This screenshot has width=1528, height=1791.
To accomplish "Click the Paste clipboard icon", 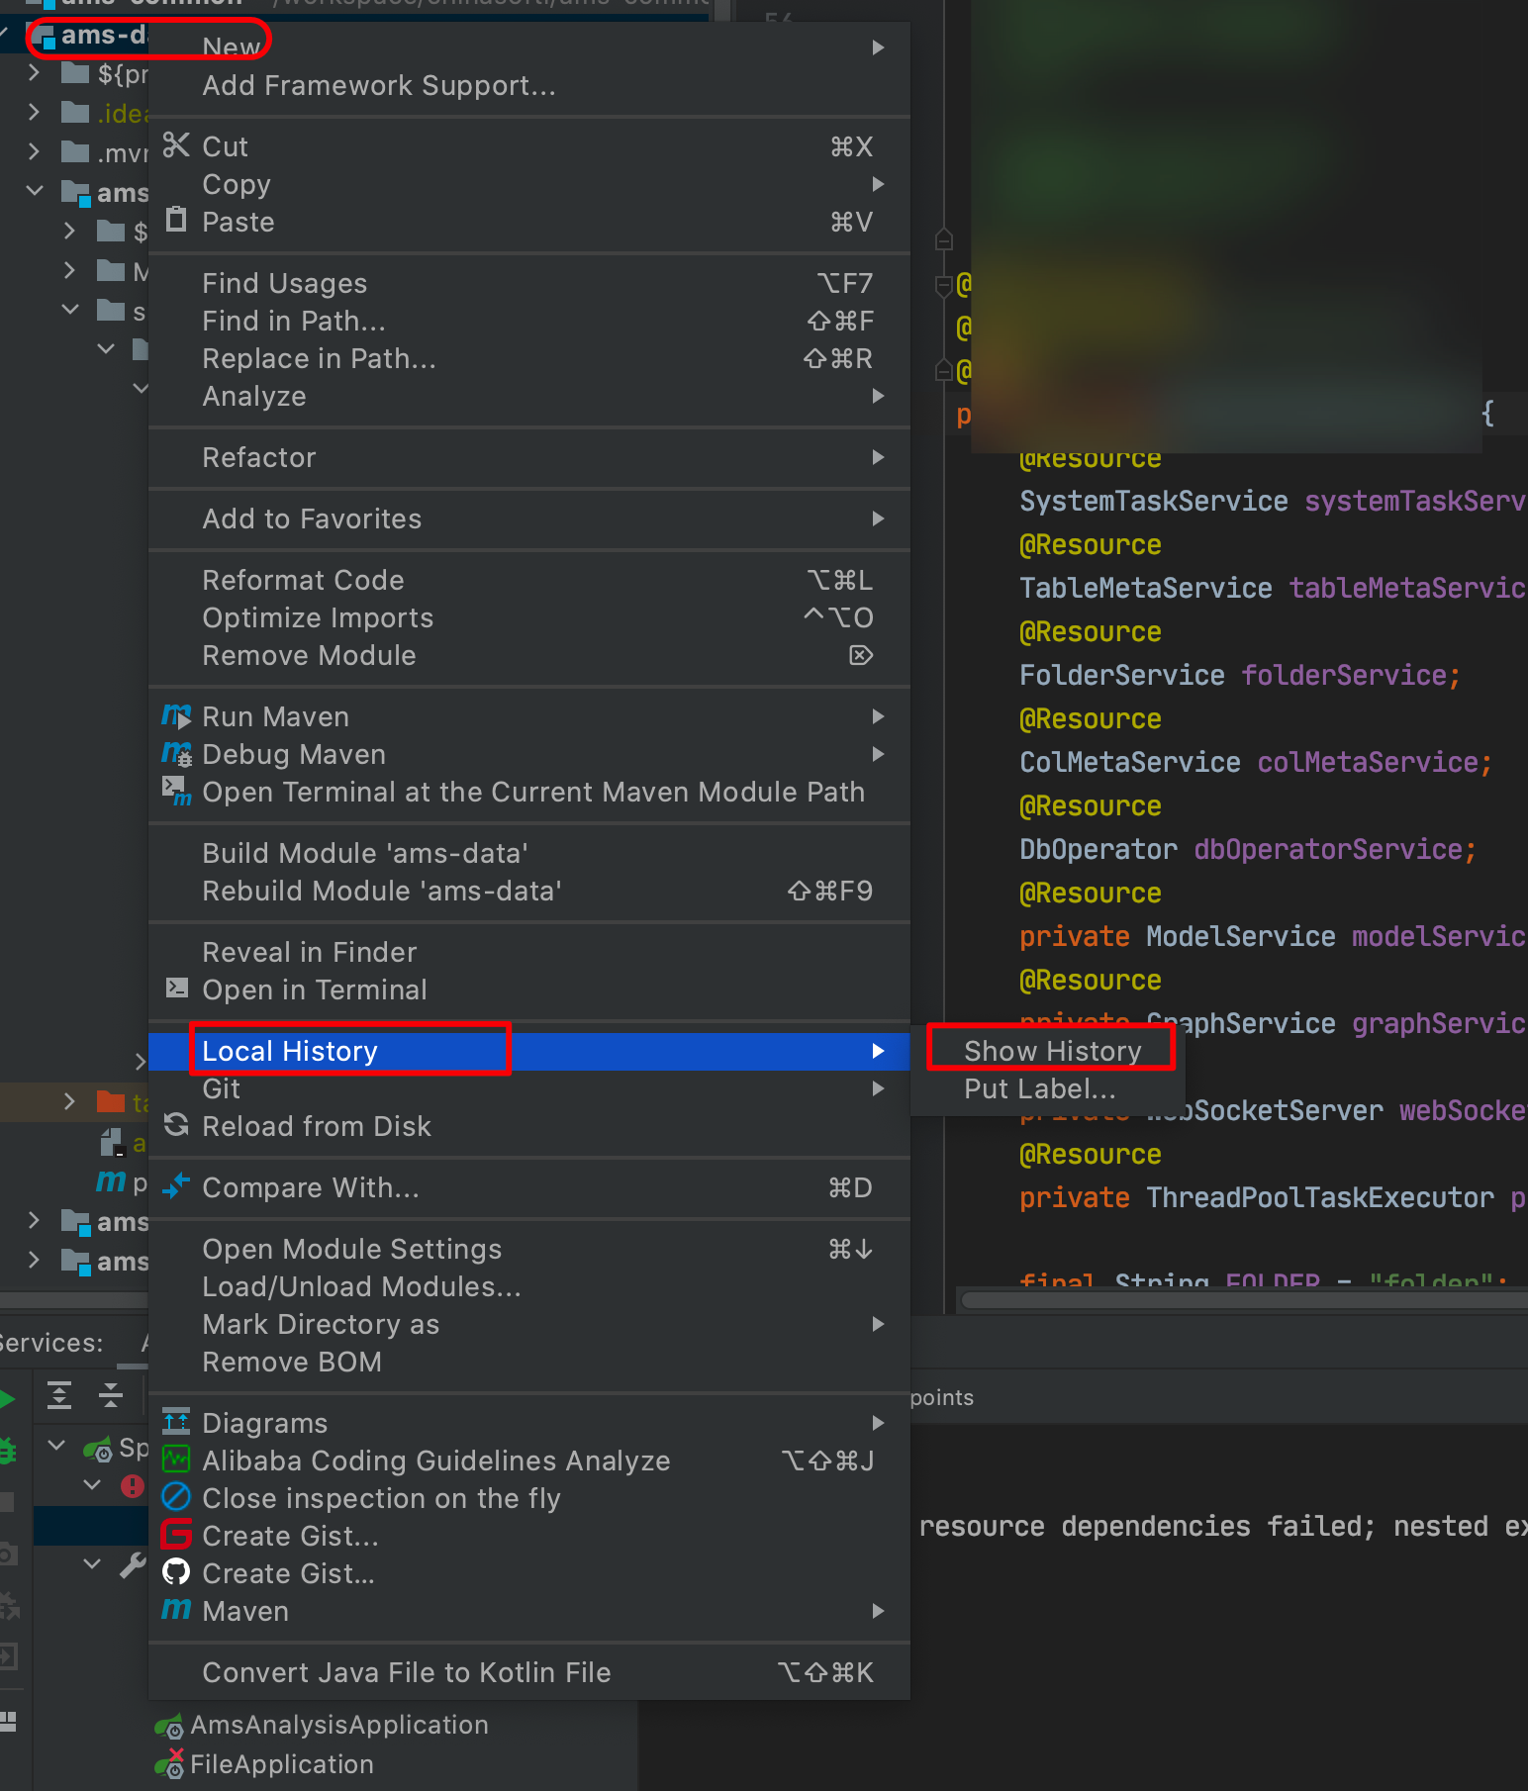I will [176, 220].
